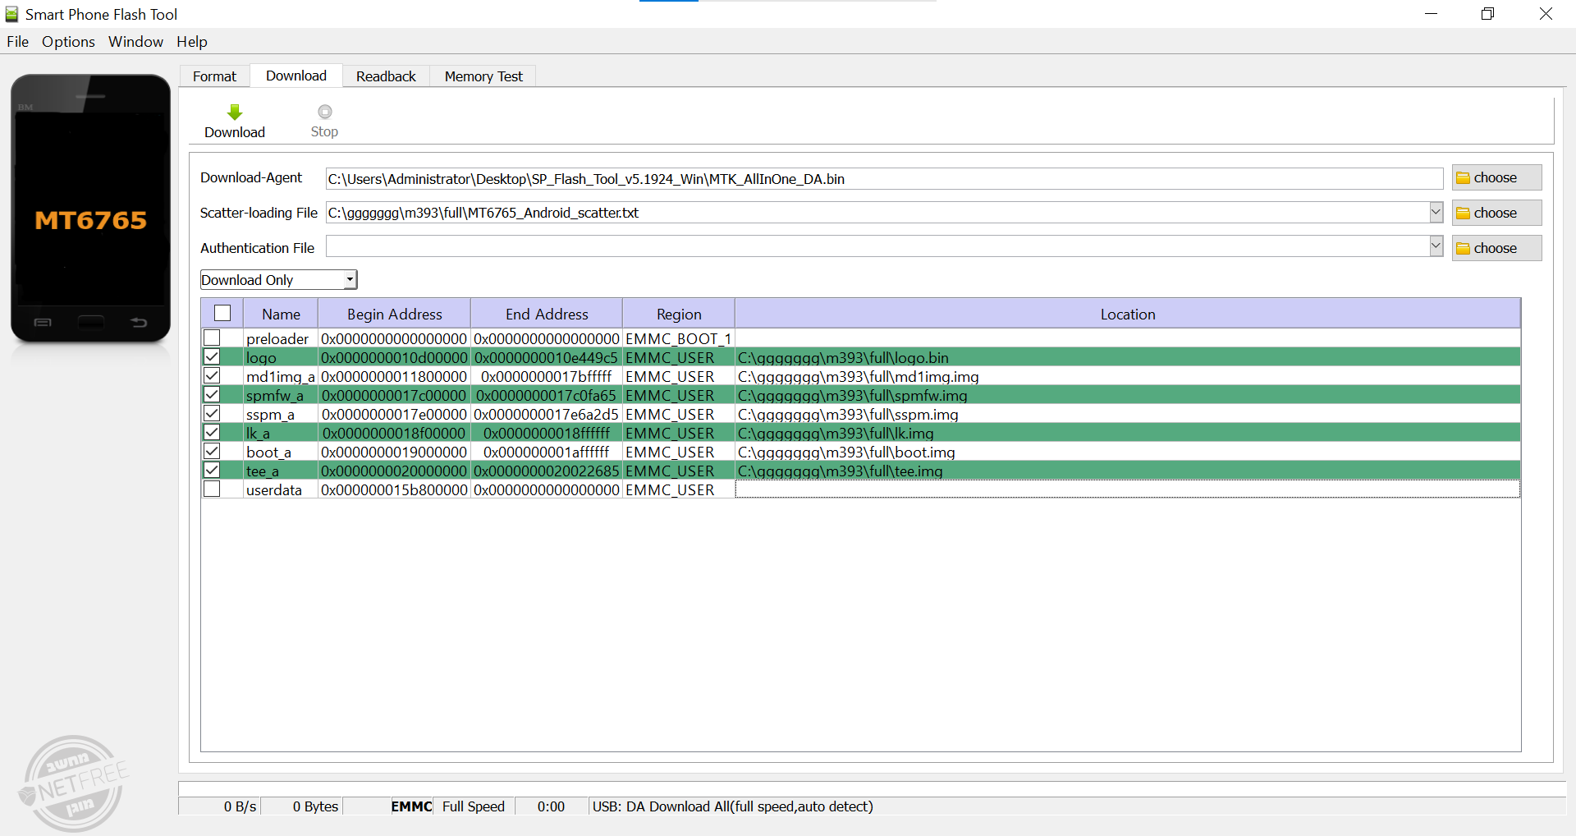Click the green Download arrow icon
The width and height of the screenshot is (1576, 836).
pyautogui.click(x=235, y=113)
